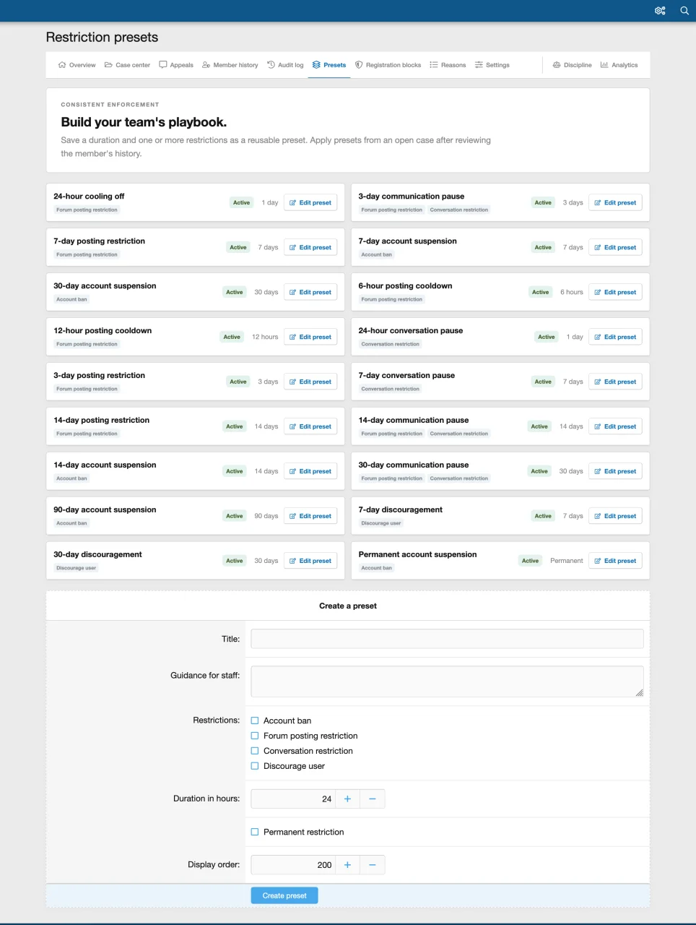Click the Appeals speech bubble icon
Viewport: 696px width, 925px height.
[x=163, y=65]
